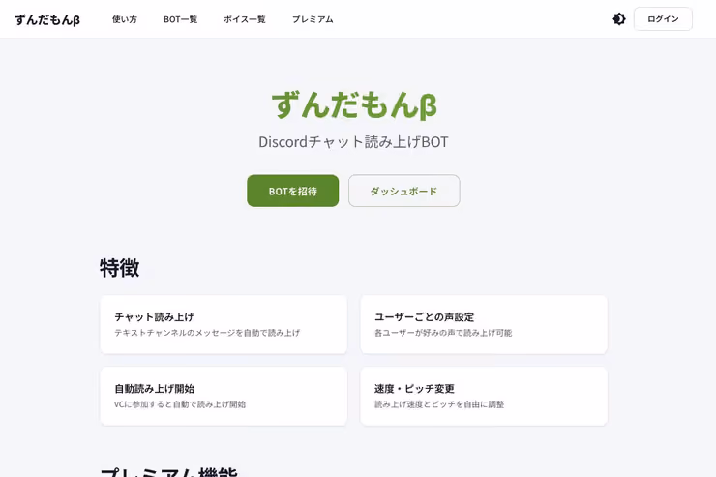Open the ボイス一覧 menu item

[244, 19]
